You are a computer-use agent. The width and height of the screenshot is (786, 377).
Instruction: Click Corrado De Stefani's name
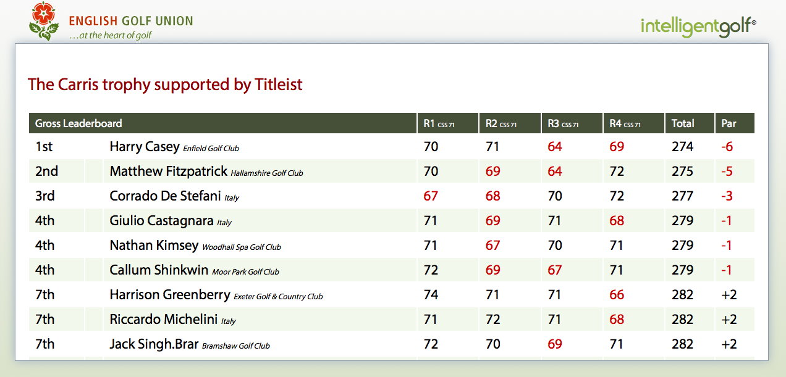165,196
